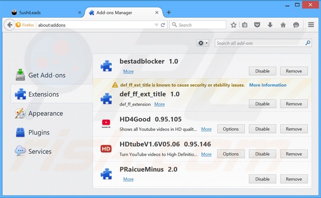Disable the def_ff_ext_title extension
The image size is (321, 198).
262,104
